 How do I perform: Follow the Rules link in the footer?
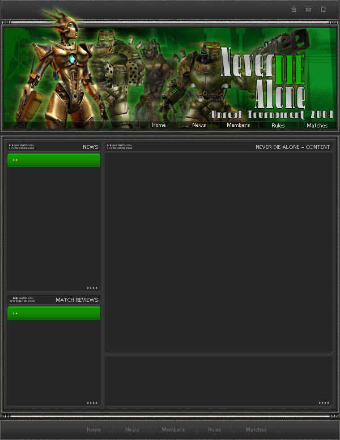[215, 430]
